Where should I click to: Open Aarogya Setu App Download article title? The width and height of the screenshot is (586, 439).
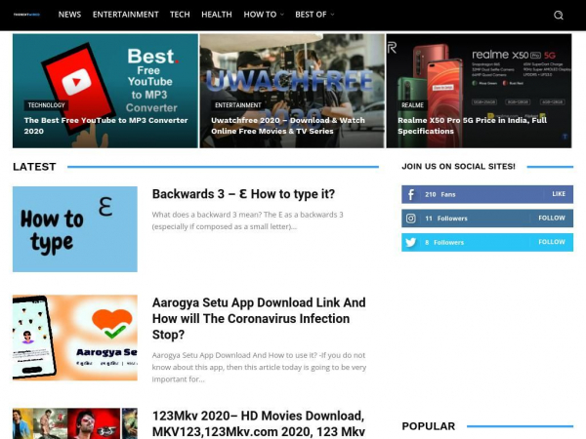259,318
